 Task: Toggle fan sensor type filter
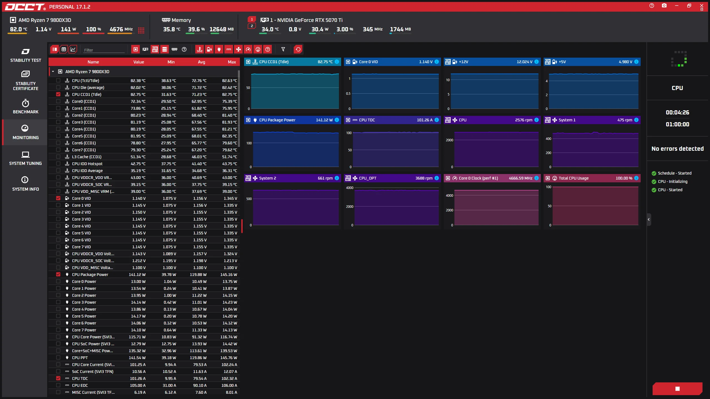coord(239,49)
